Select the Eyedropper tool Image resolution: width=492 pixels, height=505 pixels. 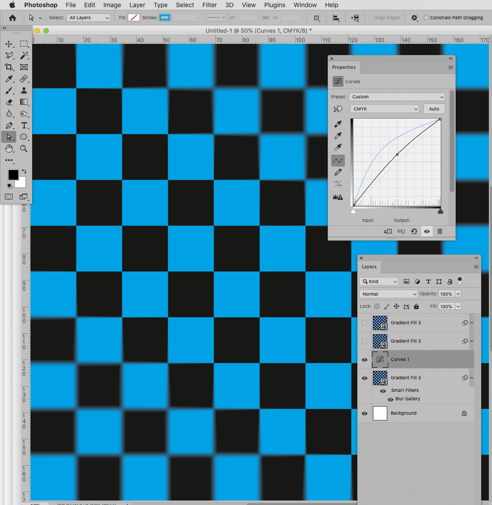[x=9, y=79]
